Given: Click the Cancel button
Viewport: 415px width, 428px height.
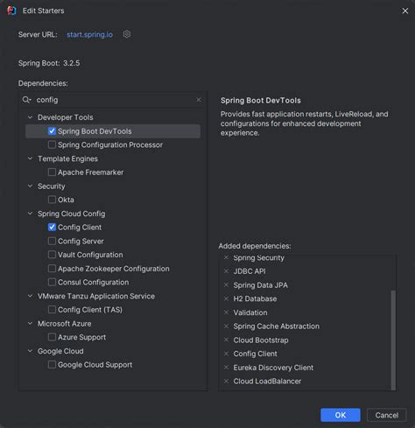Looking at the screenshot, I should [x=387, y=415].
